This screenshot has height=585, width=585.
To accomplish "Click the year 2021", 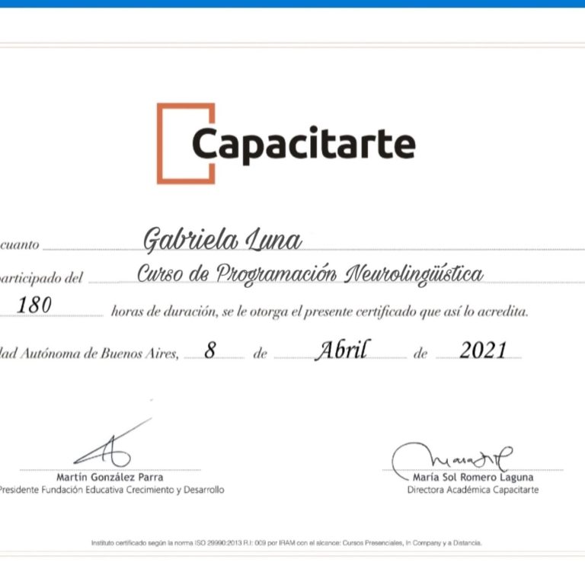I will [x=483, y=350].
